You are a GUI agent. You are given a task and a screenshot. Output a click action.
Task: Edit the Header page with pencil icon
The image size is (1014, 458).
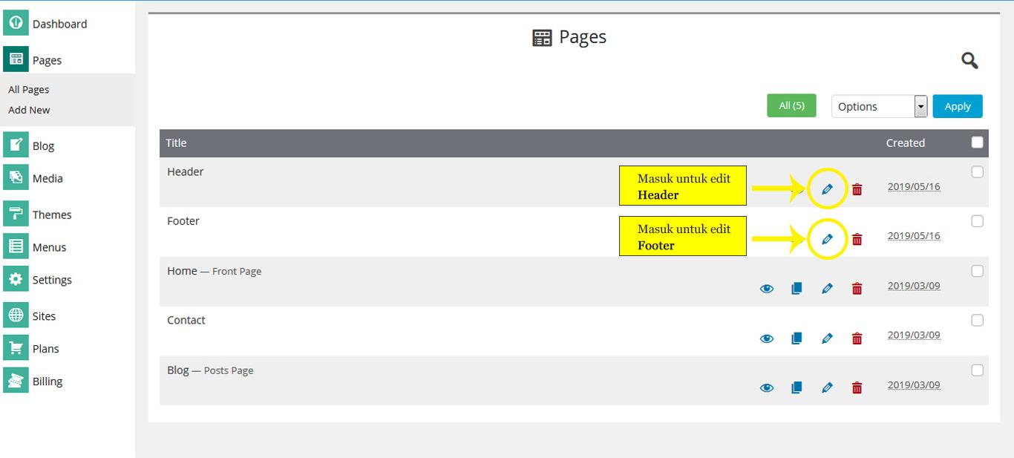(x=827, y=189)
